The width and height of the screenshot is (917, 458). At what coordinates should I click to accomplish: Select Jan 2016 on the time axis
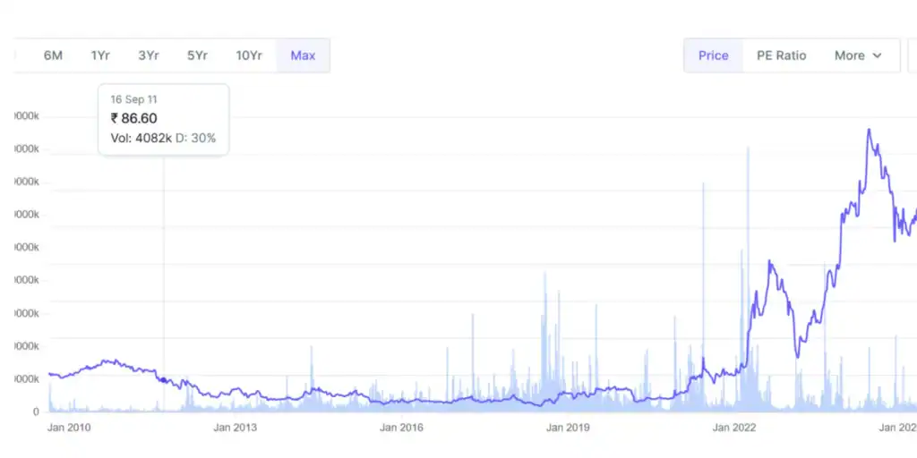coord(401,428)
